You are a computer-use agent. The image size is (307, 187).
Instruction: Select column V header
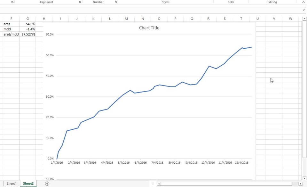click(274, 19)
